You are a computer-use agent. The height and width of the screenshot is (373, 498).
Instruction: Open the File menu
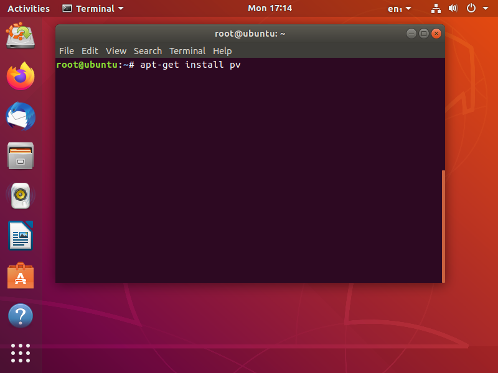click(67, 51)
